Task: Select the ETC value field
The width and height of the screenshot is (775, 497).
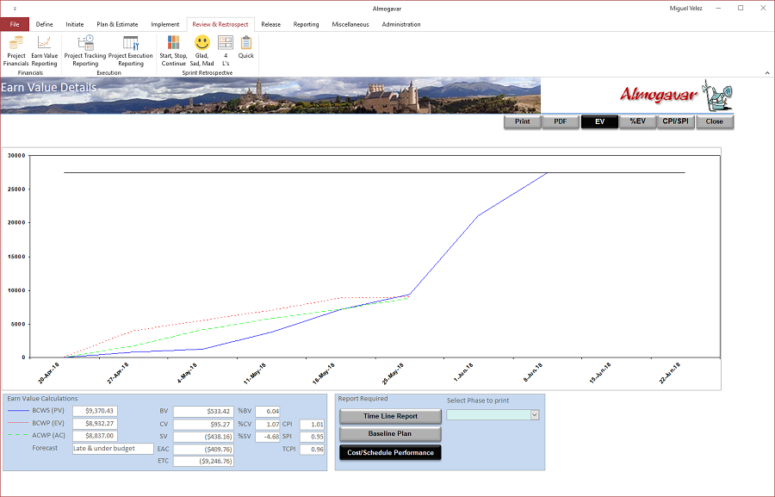Action: pyautogui.click(x=203, y=462)
